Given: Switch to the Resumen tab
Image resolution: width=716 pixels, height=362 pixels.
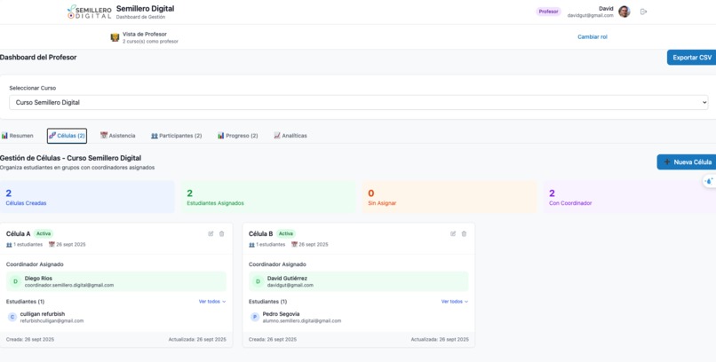Looking at the screenshot, I should 18,136.
